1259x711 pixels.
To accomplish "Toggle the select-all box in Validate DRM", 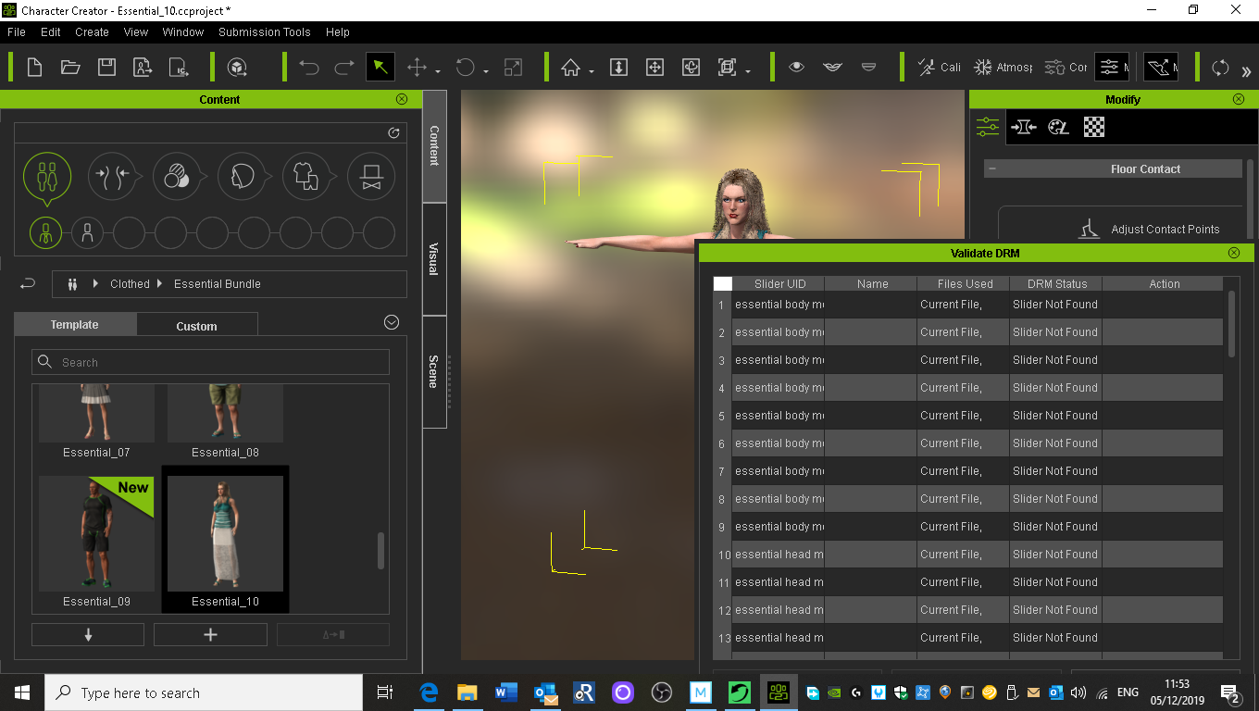I will point(723,284).
